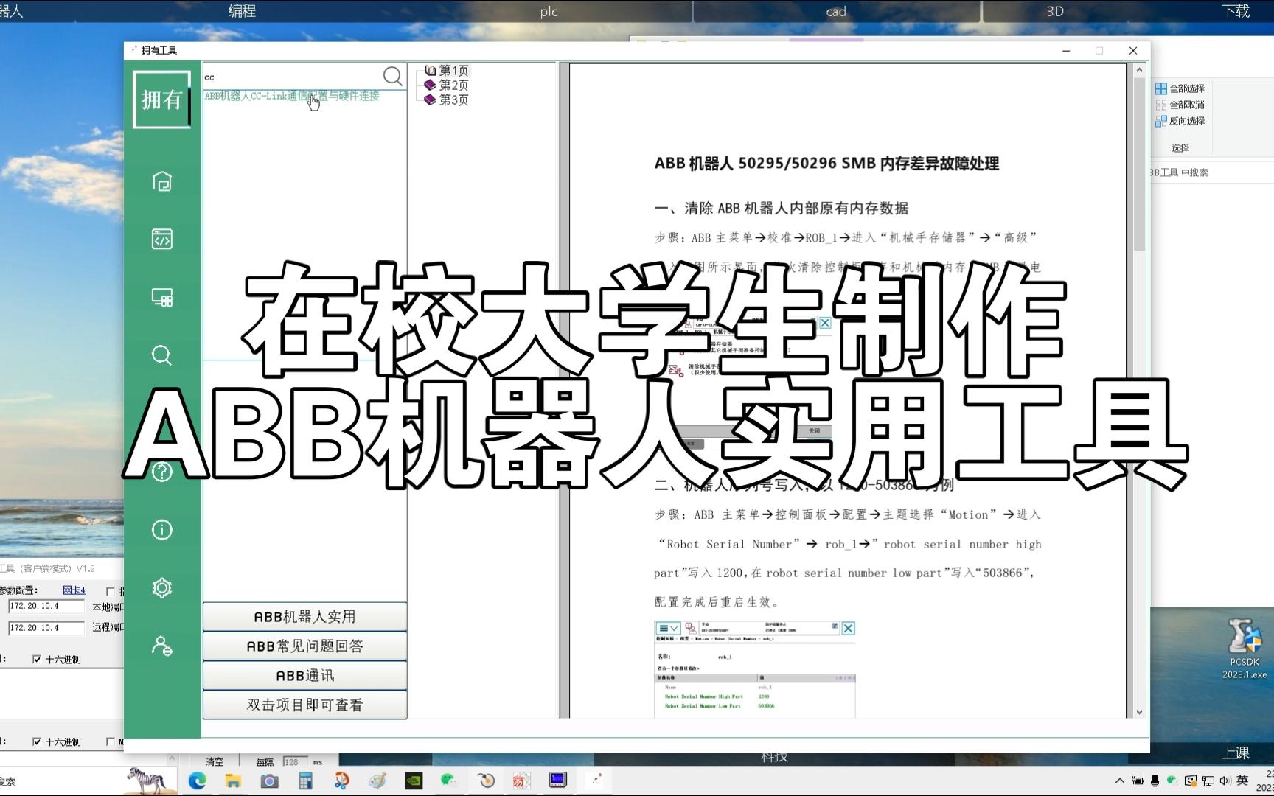The image size is (1274, 796).
Task: Show hidden tray icons chevron
Action: (x=1120, y=781)
